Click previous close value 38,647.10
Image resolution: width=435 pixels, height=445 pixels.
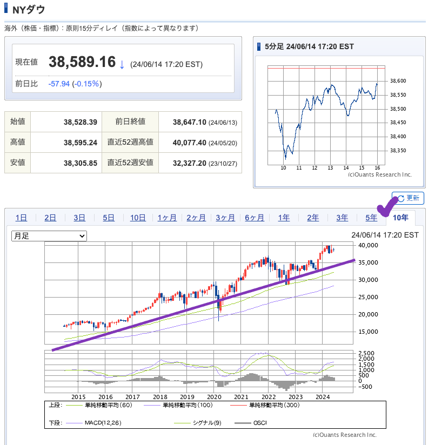189,122
